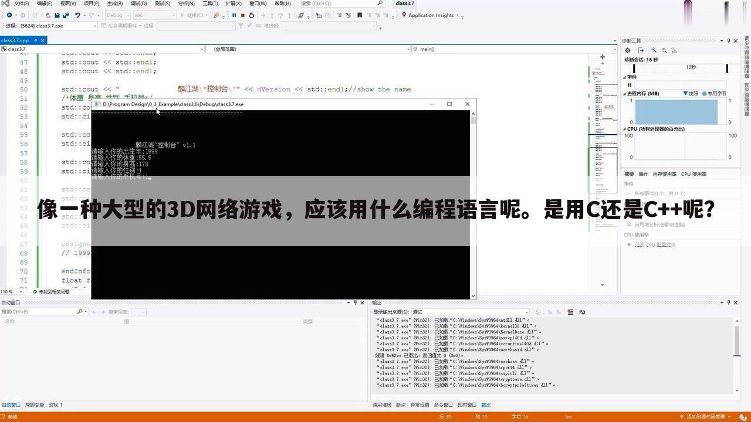The image size is (751, 422).
Task: Toggle the private bytes legend in the memory graph
Action: [713, 93]
